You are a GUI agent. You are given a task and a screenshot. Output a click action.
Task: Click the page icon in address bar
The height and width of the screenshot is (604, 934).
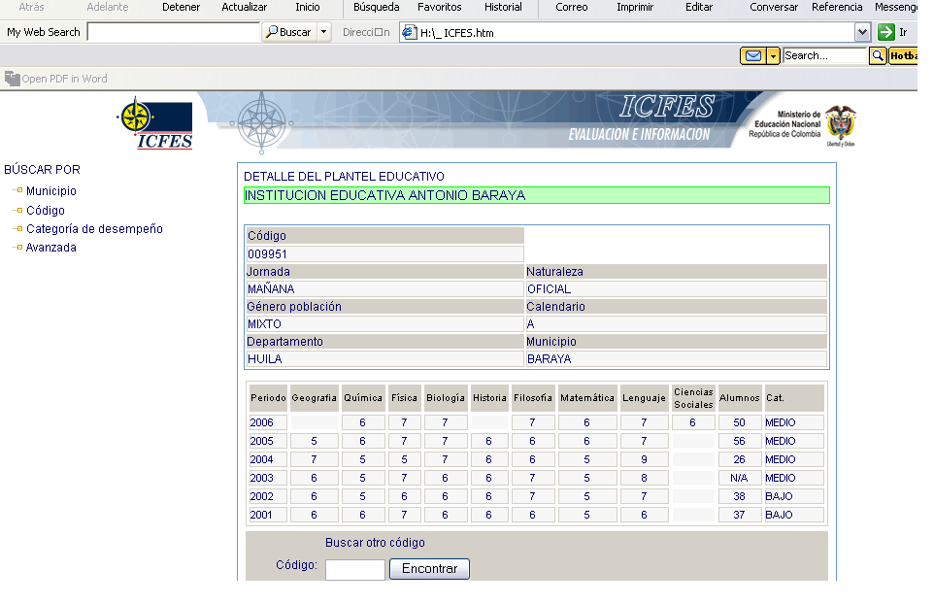click(x=409, y=32)
